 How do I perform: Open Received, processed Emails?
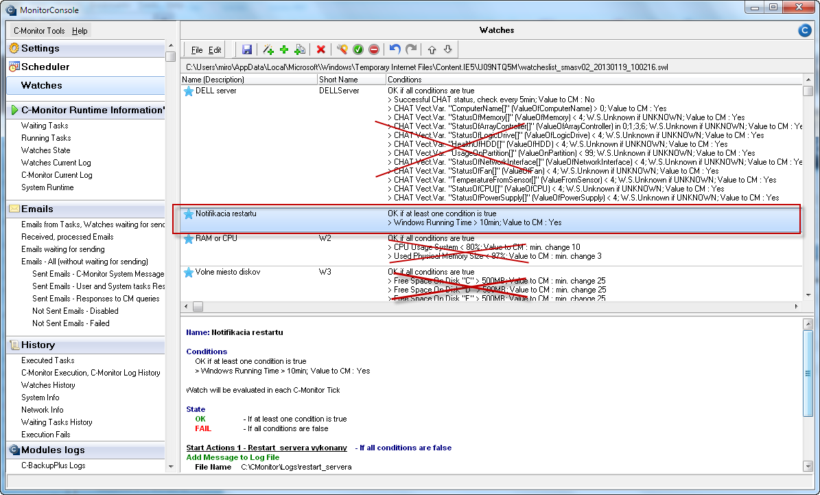pyautogui.click(x=67, y=237)
